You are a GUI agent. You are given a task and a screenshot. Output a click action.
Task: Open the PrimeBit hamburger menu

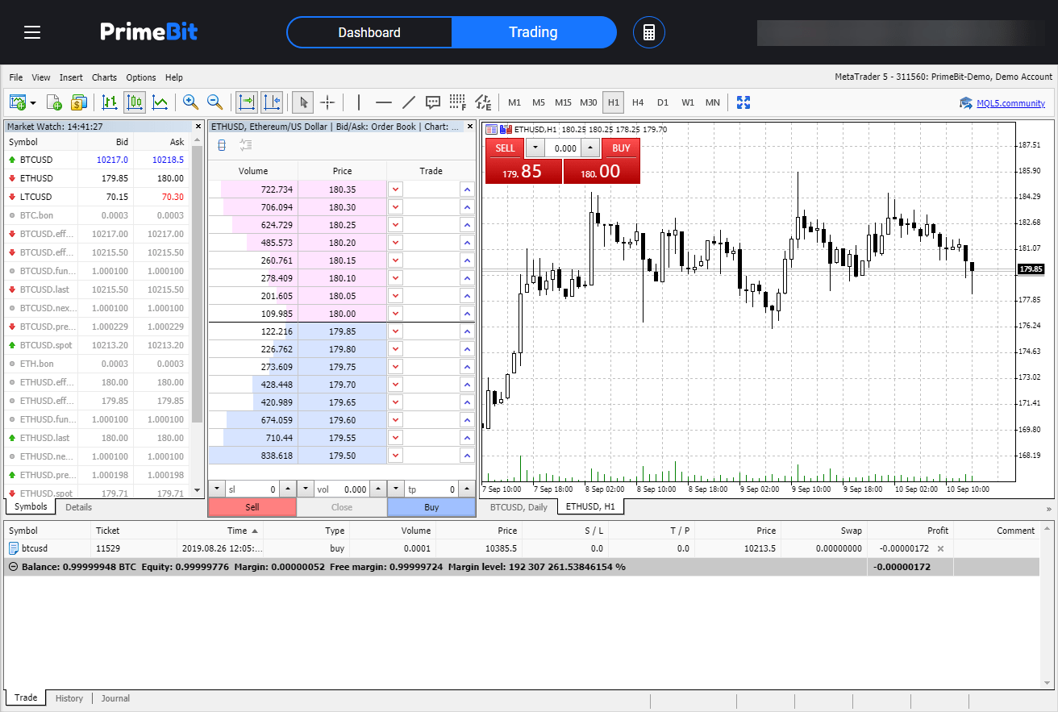[x=32, y=32]
